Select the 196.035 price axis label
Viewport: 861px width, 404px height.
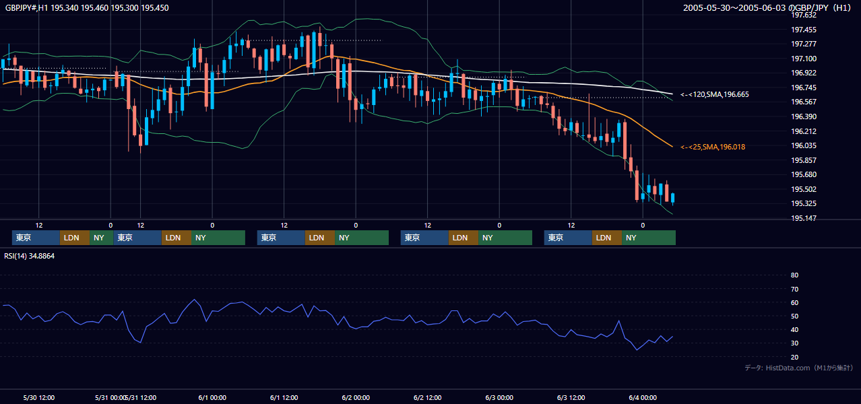click(x=804, y=145)
